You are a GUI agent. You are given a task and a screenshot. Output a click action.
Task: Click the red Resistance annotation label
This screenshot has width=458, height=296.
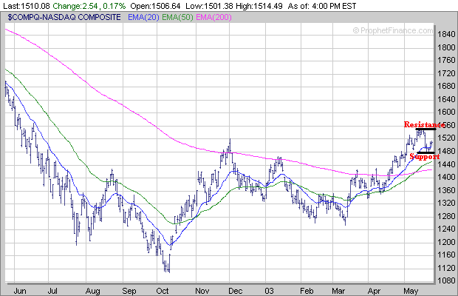pyautogui.click(x=425, y=124)
